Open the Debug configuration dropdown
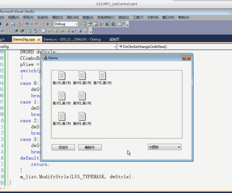The width and height of the screenshot is (232, 193). [66, 24]
